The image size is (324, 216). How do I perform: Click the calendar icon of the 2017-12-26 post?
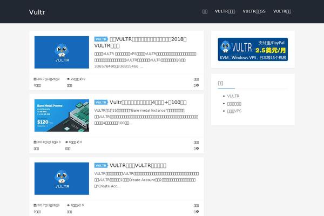tap(35, 79)
